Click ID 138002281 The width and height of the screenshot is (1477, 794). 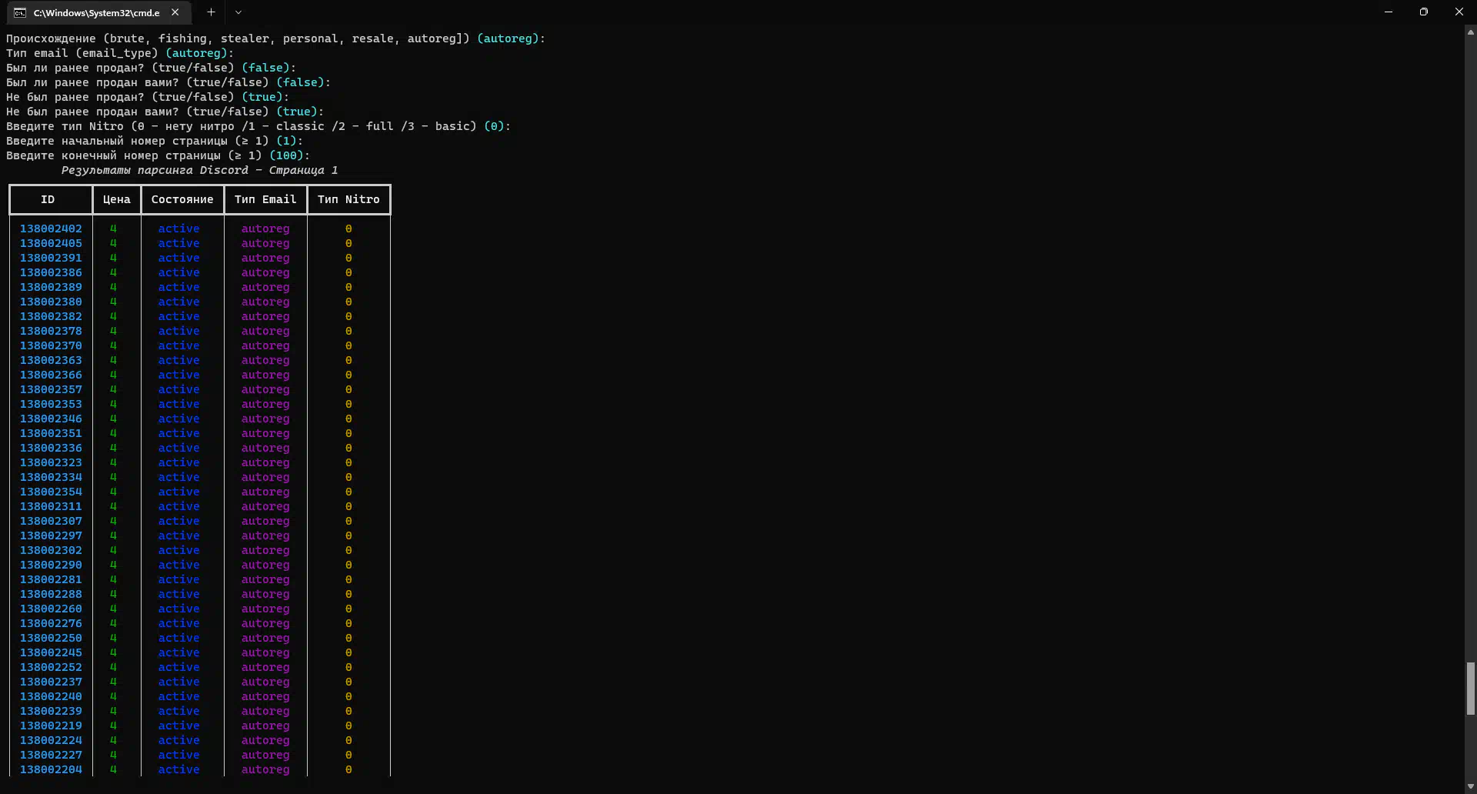pyautogui.click(x=51, y=579)
